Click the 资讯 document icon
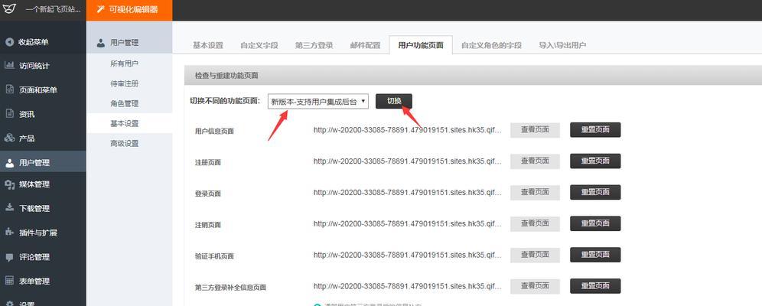The height and width of the screenshot is (306, 762). (9, 114)
